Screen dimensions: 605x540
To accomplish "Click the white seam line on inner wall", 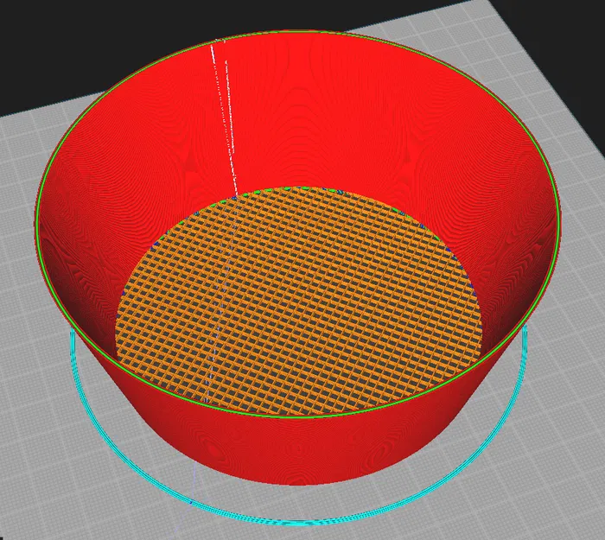I will coord(224,116).
